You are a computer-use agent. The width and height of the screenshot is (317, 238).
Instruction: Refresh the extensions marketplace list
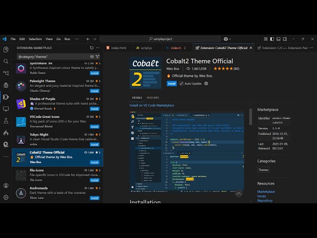pyautogui.click(x=92, y=48)
